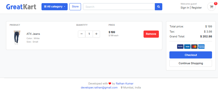Decrease ATX Jeans quantity with minus
This screenshot has width=218, height=105.
(x=82, y=34)
